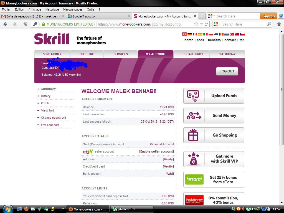Open Email support in the sidebar

(x=50, y=125)
